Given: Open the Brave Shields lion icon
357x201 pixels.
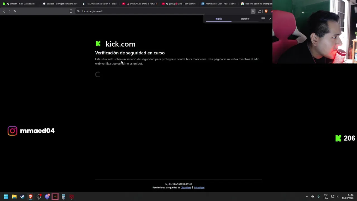Looking at the screenshot, I should pos(266,11).
